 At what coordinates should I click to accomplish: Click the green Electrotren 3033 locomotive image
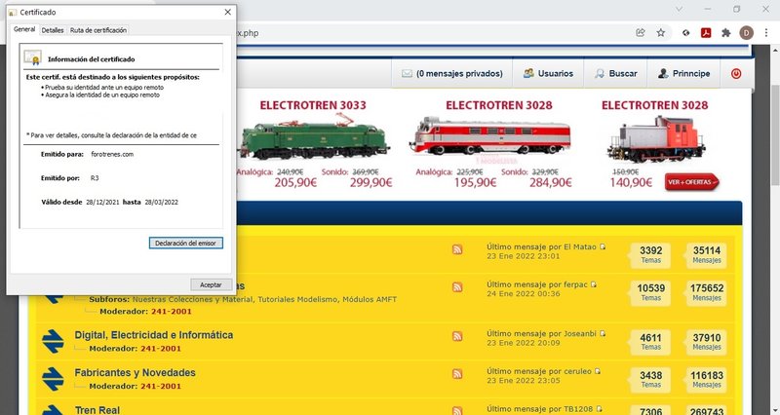(314, 137)
